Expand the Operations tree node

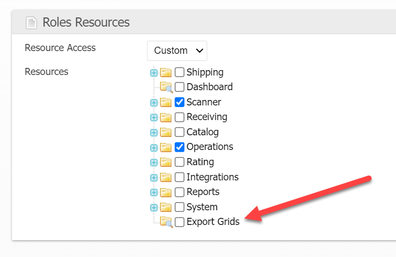[154, 147]
